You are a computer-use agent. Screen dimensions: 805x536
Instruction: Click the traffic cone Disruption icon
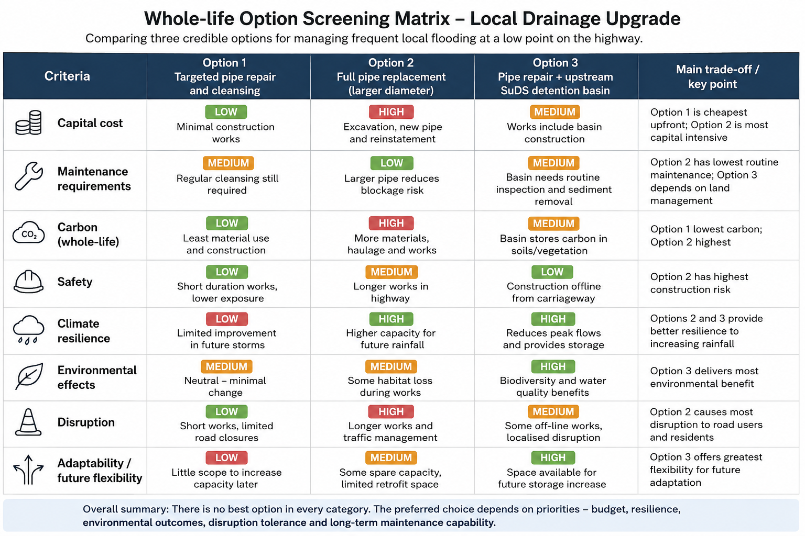tap(28, 422)
